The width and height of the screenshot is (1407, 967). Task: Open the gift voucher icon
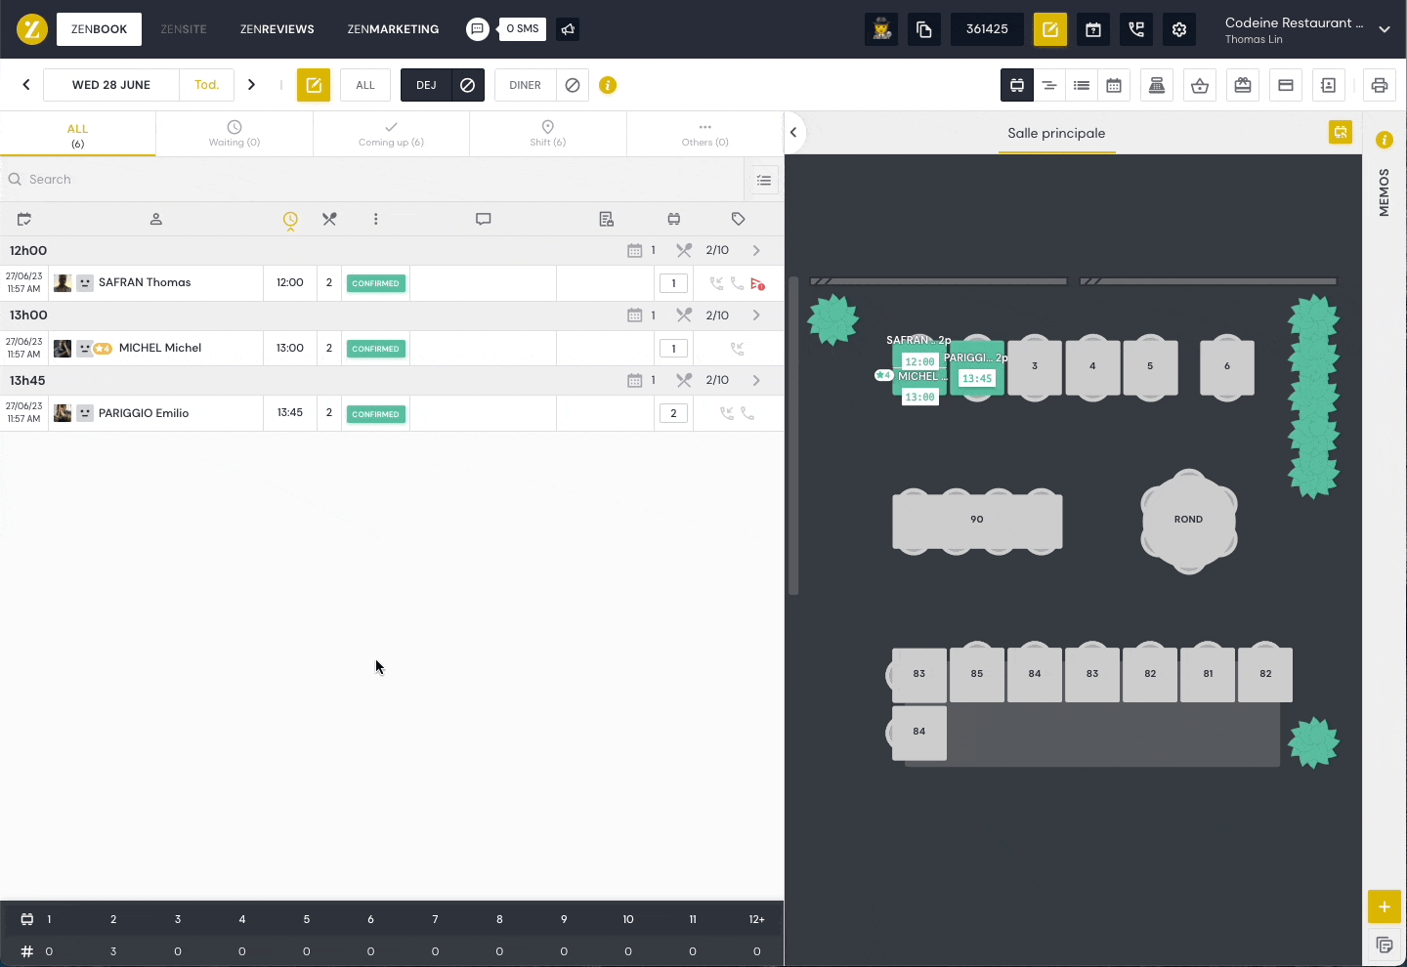(1243, 86)
